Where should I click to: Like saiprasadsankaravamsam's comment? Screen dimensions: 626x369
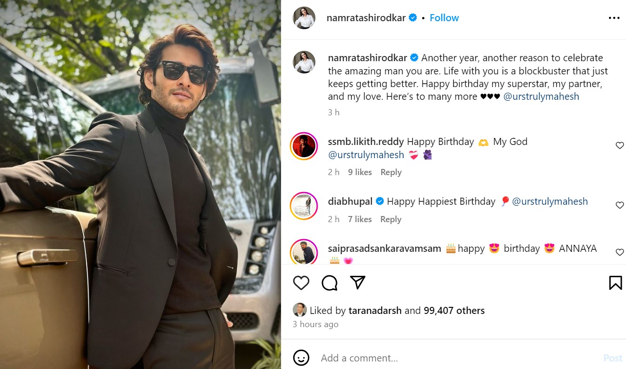click(620, 252)
